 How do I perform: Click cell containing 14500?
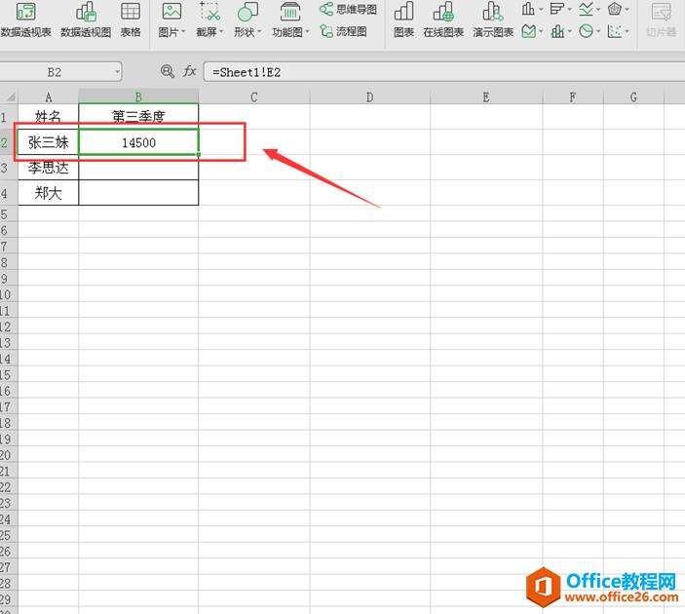138,142
